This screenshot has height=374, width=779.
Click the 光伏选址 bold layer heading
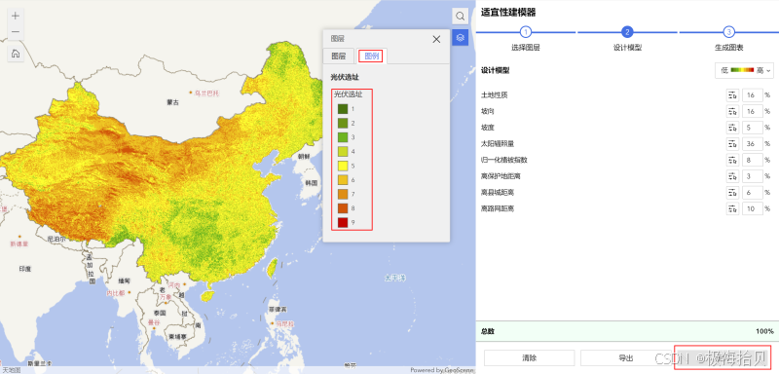tap(345, 78)
